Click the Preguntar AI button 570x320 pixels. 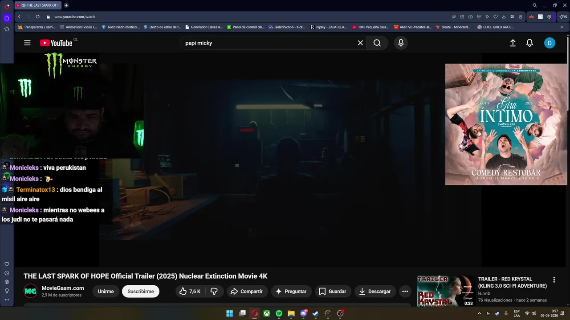[291, 292]
